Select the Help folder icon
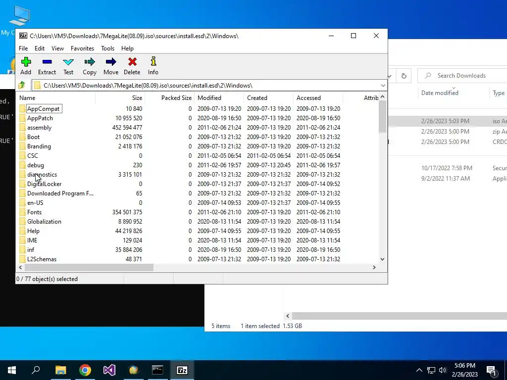Viewport: 507px width, 380px height. (x=22, y=231)
